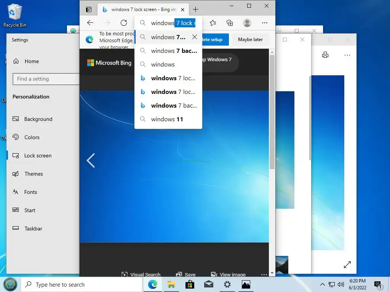This screenshot has width=390, height=292.
Task: Open Microsoft Edge from the taskbar
Action: point(152,284)
